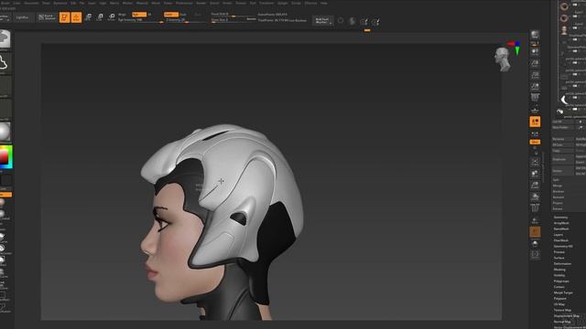
Task: Expand the Extract section
Action: (x=558, y=209)
